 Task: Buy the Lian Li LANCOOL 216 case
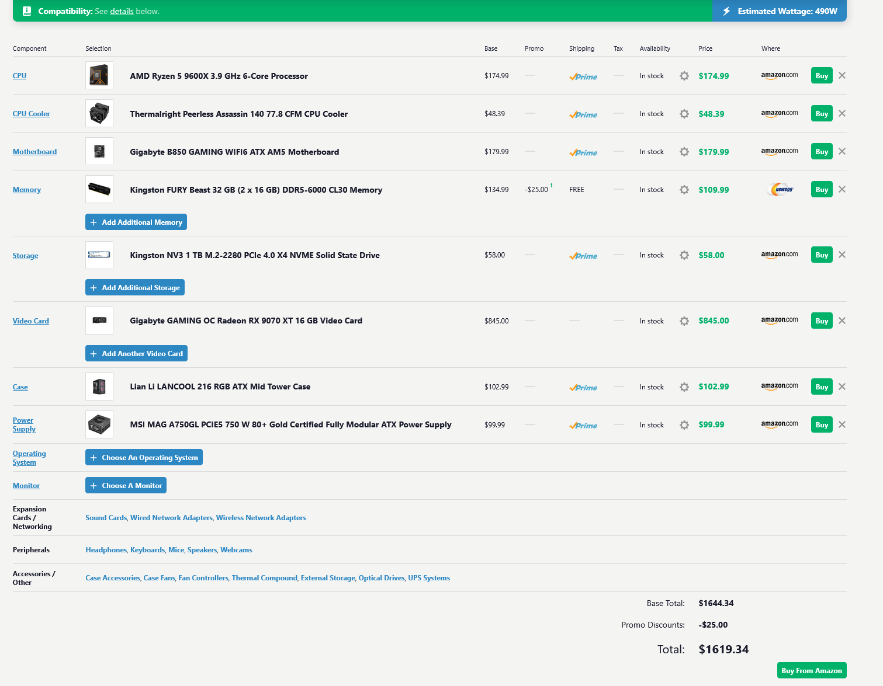[x=822, y=387]
